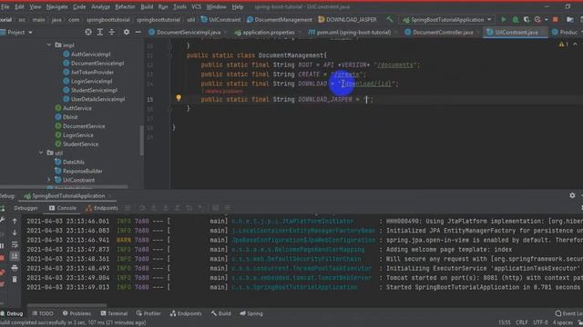
Task: Open the run configuration dropdown
Action: coord(447,20)
